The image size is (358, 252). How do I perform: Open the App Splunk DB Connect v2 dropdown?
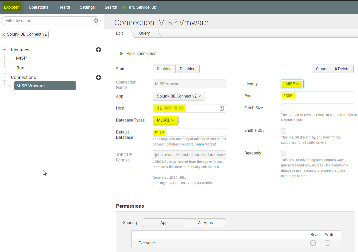[x=179, y=96]
